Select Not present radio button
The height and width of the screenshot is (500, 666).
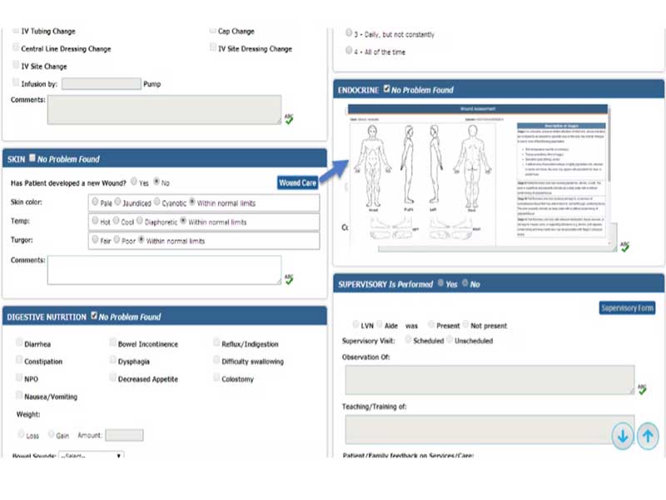coord(465,324)
